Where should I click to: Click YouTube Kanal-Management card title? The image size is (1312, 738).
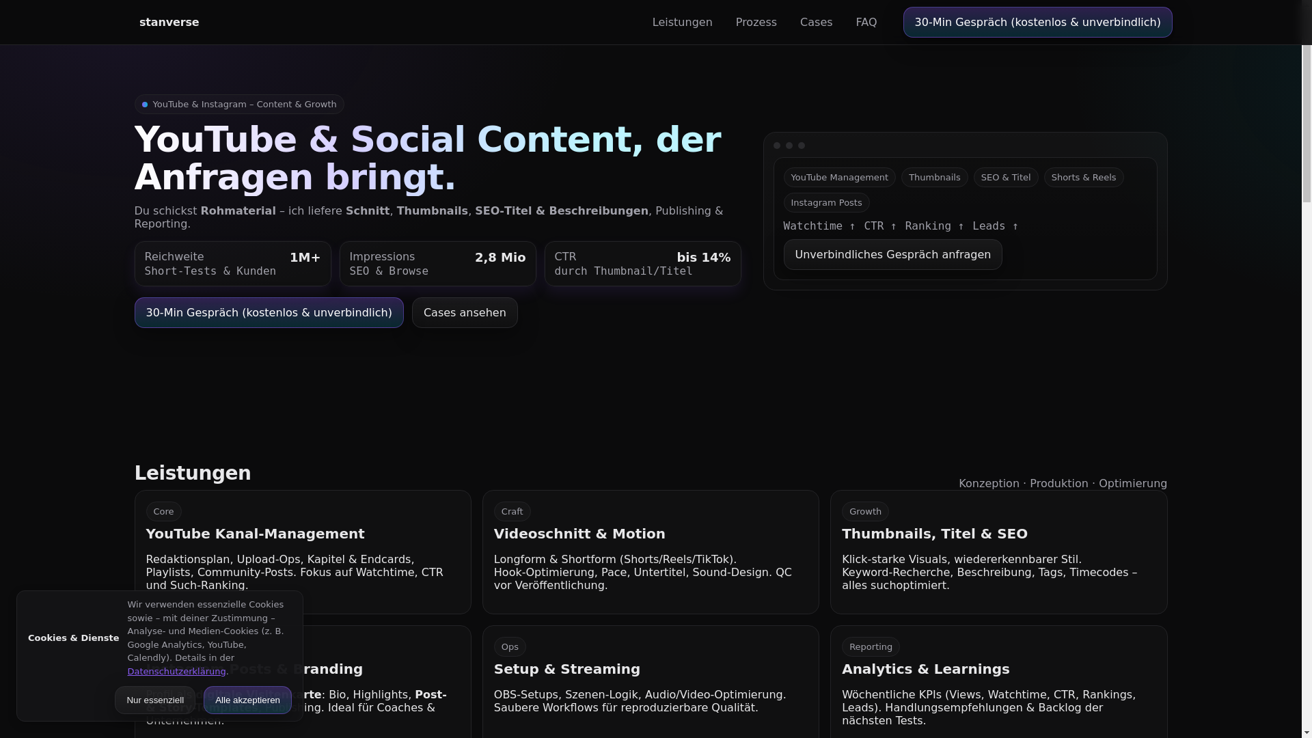click(x=255, y=534)
